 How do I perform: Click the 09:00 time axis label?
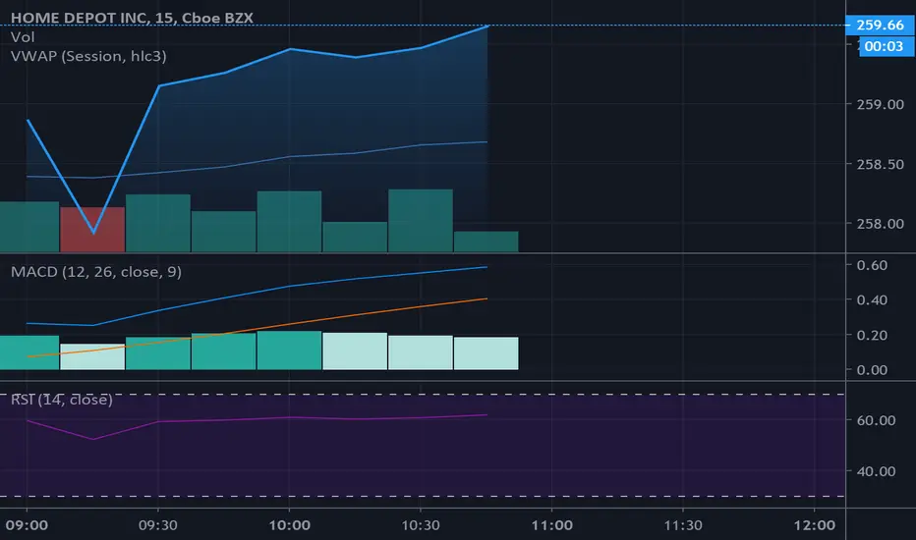click(27, 525)
